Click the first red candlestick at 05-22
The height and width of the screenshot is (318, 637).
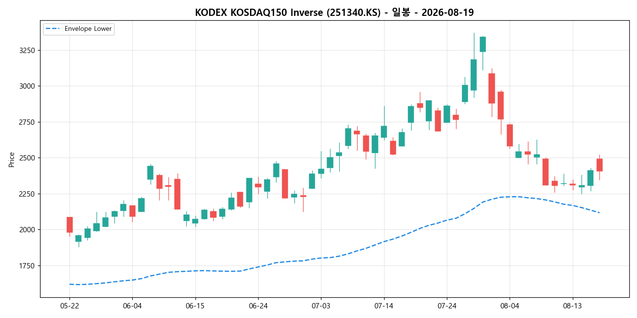(69, 225)
